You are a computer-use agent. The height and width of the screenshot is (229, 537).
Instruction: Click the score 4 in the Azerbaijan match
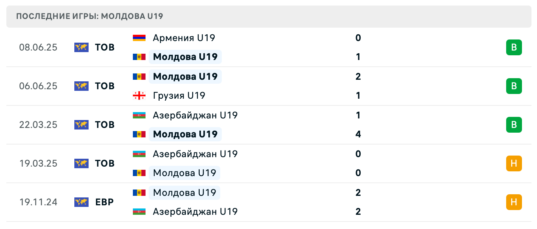(358, 134)
